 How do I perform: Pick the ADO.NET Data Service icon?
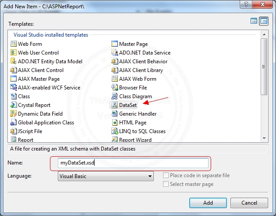point(115,52)
